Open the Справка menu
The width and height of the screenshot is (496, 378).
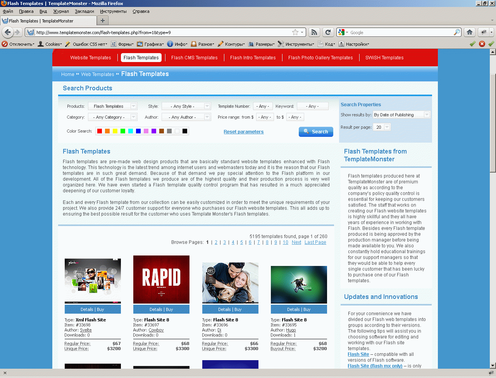click(141, 11)
